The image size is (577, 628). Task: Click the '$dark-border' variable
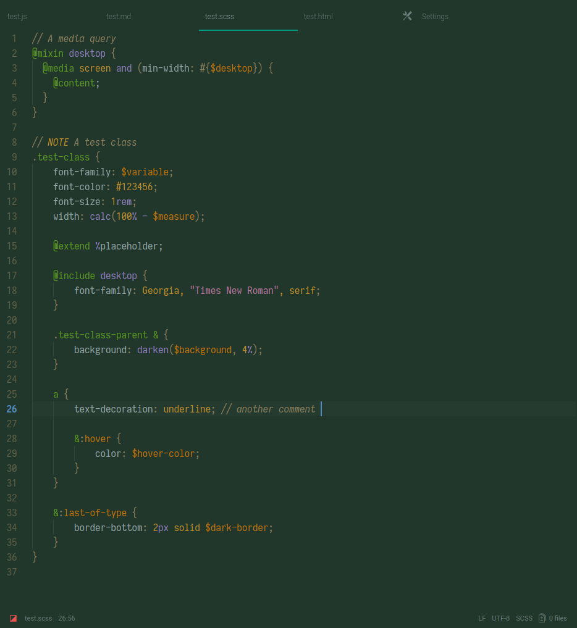point(237,528)
